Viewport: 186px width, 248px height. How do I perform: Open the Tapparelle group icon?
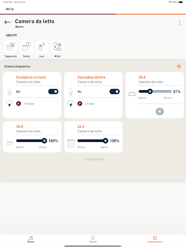point(11,46)
